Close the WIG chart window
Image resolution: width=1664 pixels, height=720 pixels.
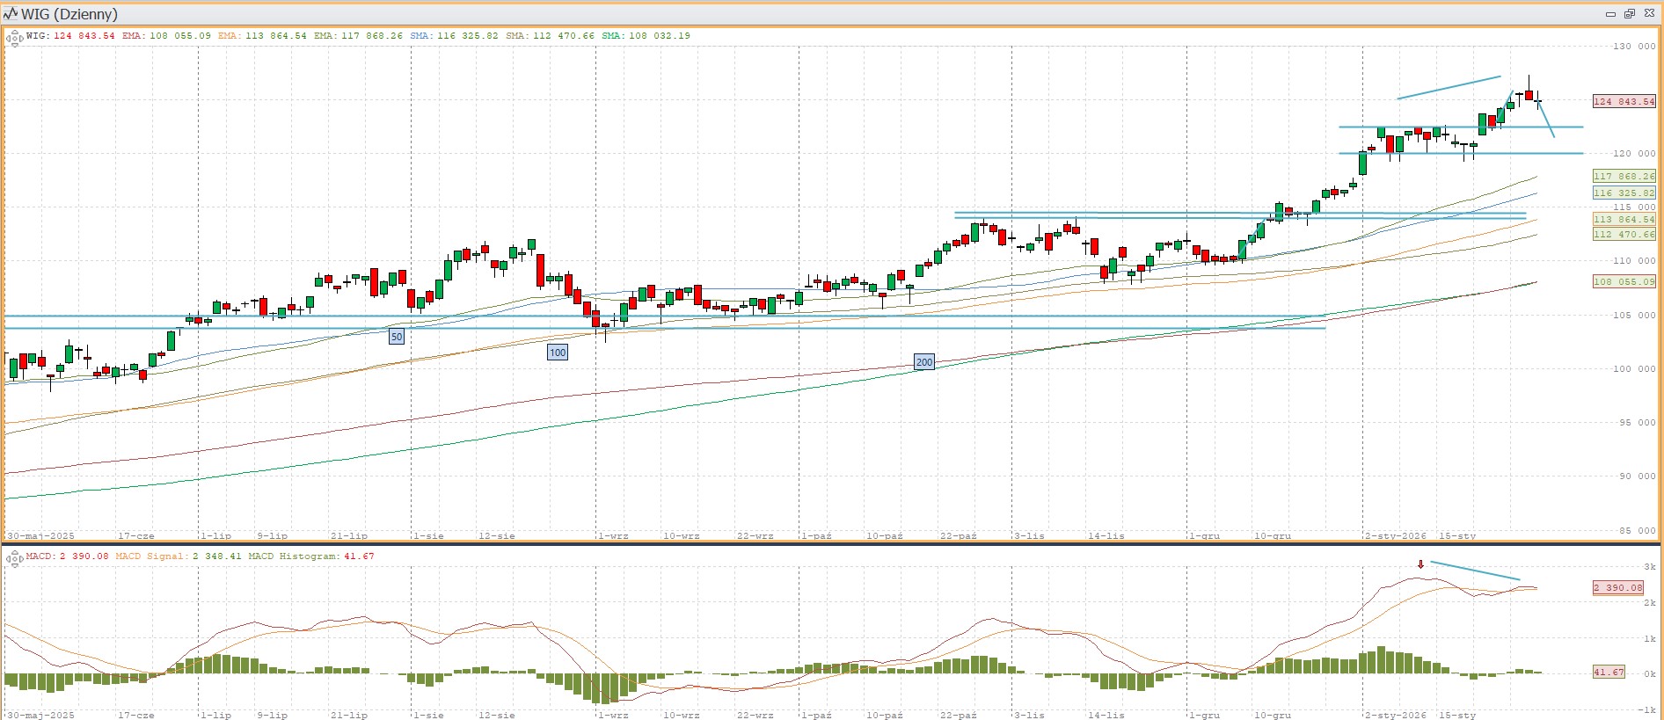pos(1649,14)
